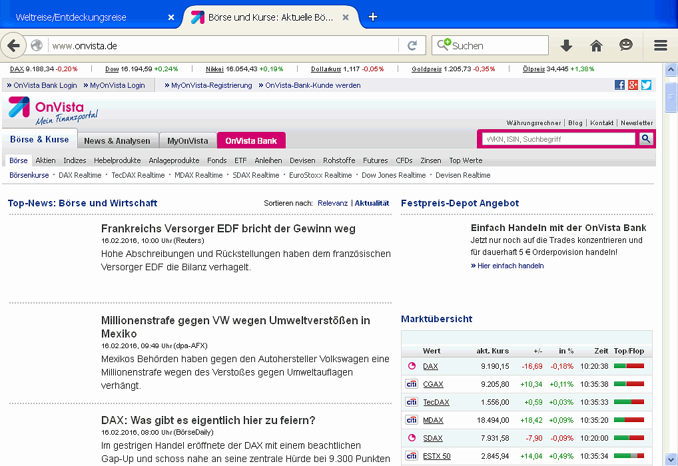Focus the WKN, ISIN, Suchbegriff field
The image size is (678, 466).
click(558, 138)
